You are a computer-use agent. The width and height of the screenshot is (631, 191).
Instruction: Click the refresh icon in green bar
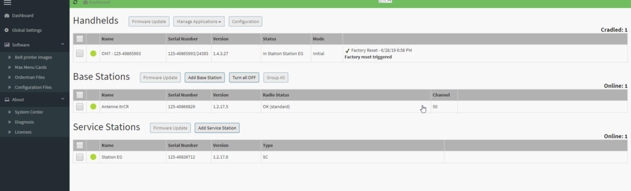pos(76,3)
